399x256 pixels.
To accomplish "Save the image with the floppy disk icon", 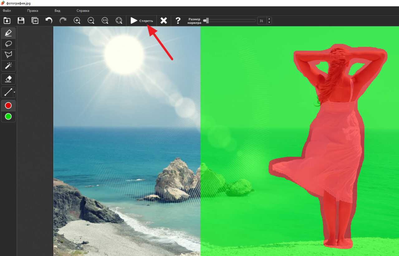I will point(21,21).
